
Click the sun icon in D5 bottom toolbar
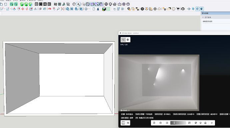coord(167,123)
